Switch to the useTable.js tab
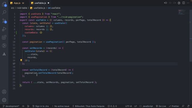Viewport: 192px width, 108px height. 40,3
